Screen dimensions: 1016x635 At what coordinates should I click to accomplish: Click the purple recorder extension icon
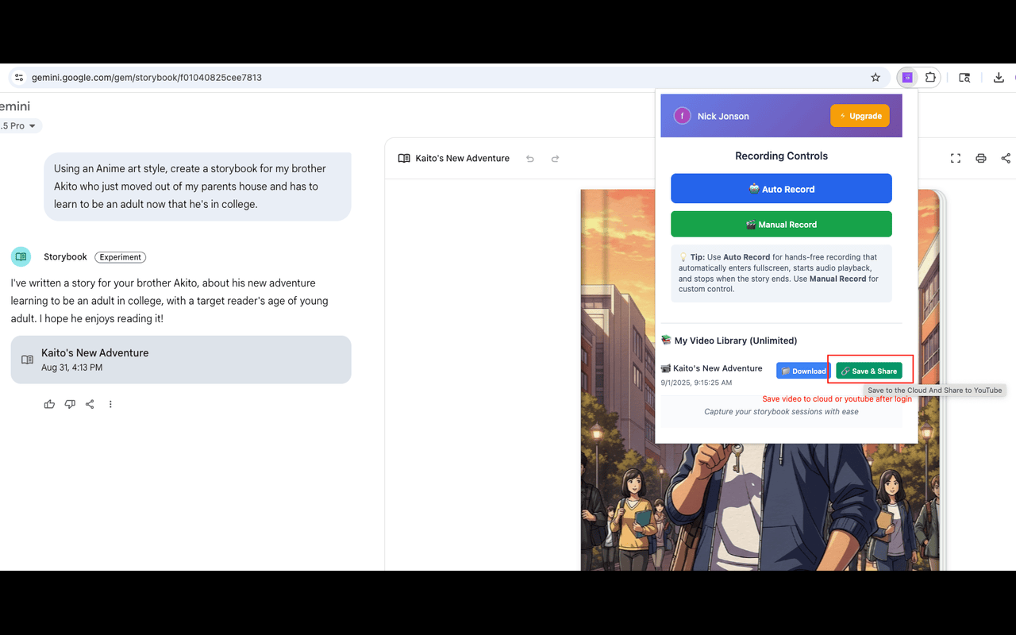coord(907,78)
